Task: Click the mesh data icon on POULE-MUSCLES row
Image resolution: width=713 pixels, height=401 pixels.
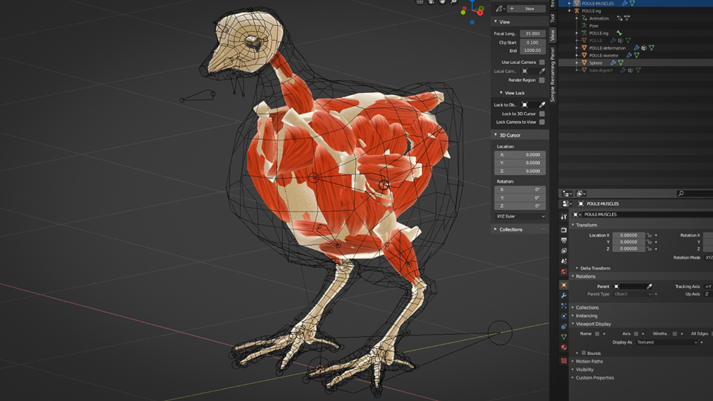Action: point(633,3)
